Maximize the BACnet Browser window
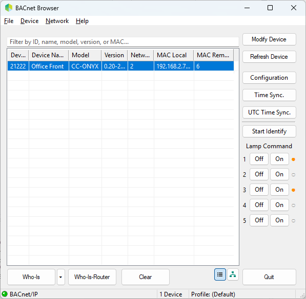The image size is (306, 299). click(270, 8)
